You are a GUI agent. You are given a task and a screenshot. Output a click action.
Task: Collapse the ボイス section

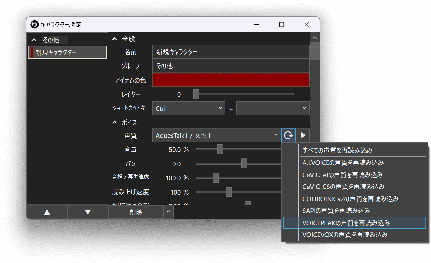point(114,122)
